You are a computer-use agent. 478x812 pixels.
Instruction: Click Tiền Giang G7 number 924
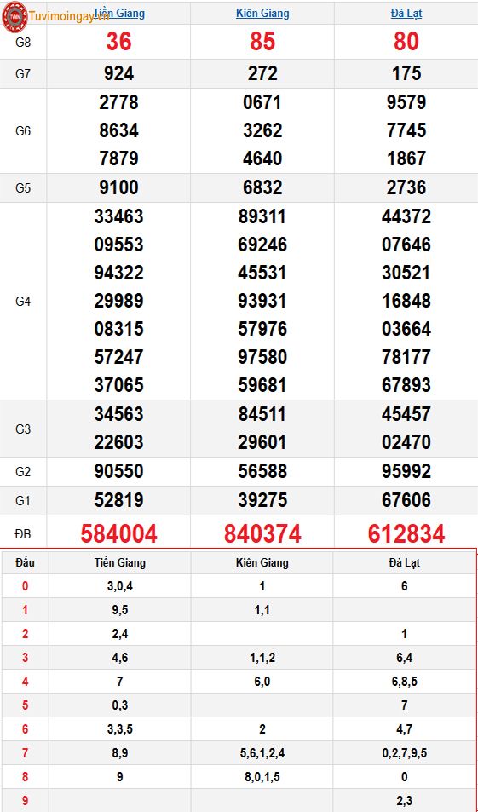(118, 73)
